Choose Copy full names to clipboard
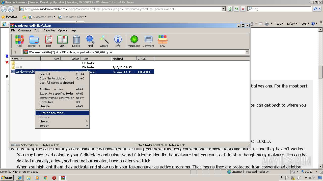The width and height of the screenshot is (323, 181). [62, 83]
